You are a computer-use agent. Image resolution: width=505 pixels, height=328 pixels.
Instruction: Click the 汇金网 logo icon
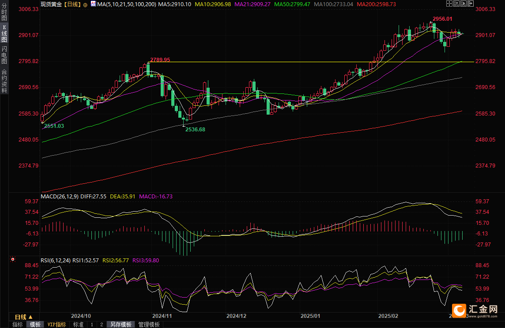(x=459, y=310)
